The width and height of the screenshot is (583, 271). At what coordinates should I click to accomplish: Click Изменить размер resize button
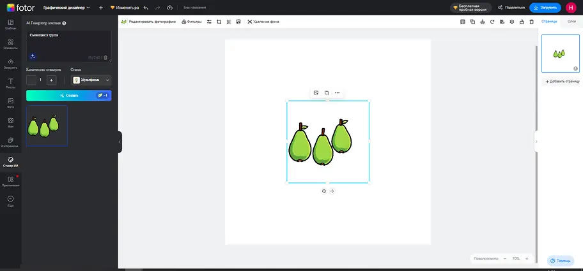125,8
